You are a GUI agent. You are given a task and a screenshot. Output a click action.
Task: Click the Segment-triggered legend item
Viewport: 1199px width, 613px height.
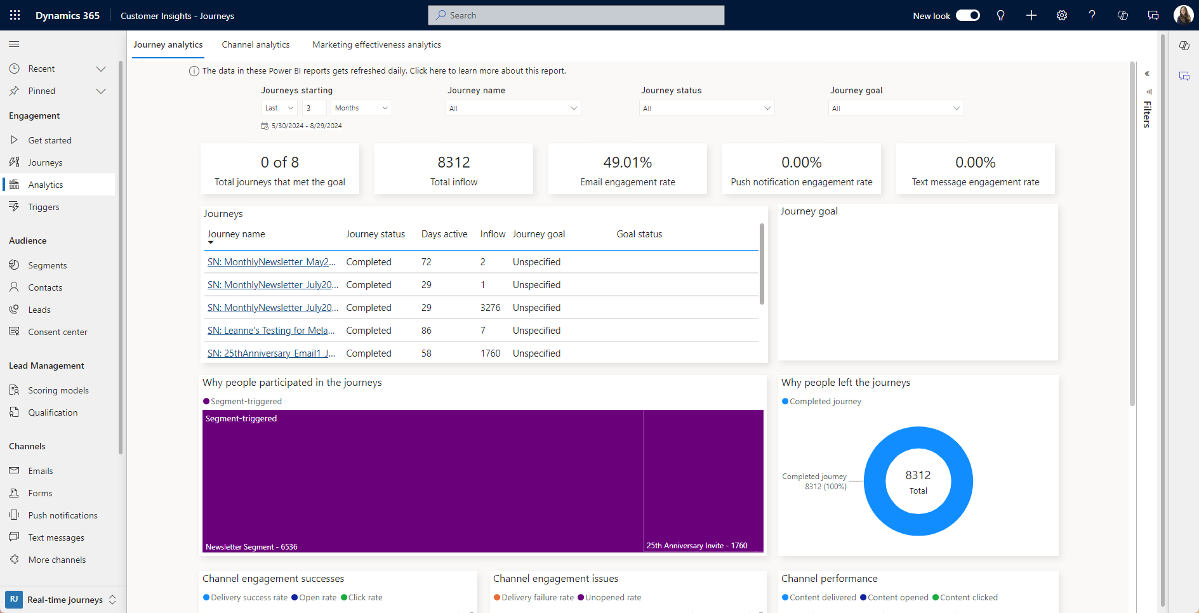(242, 402)
